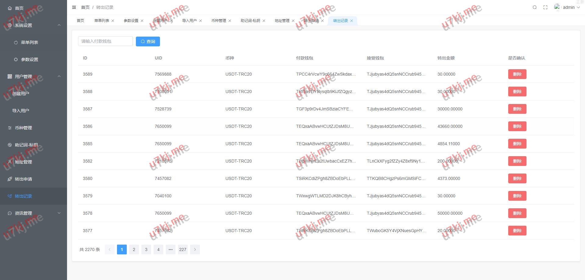
Task: Switch to the 助记词-私钥 tab
Action: pyautogui.click(x=250, y=21)
